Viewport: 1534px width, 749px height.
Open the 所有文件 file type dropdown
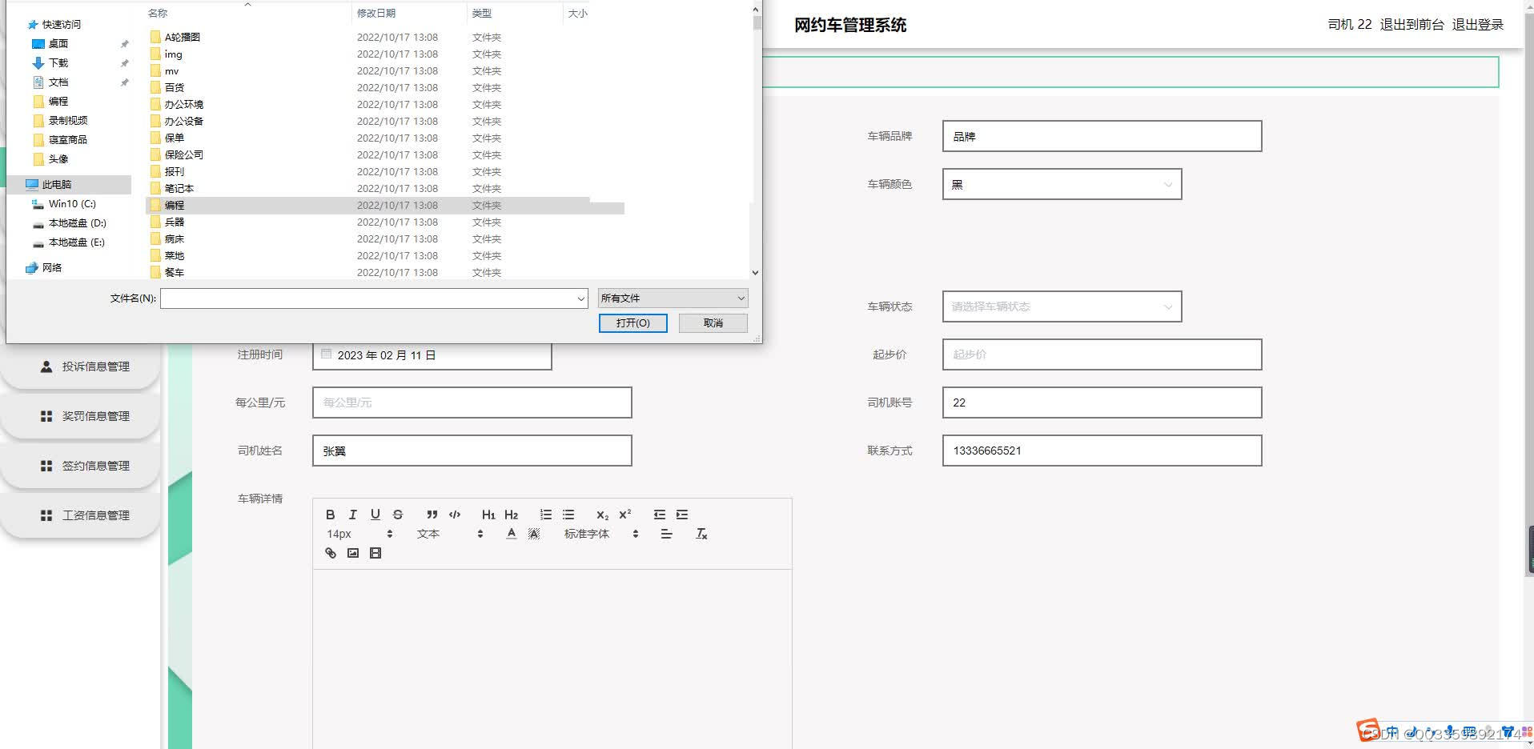[x=673, y=298]
